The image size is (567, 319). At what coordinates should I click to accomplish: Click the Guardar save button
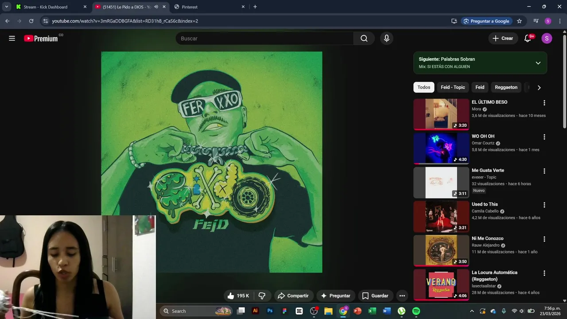[375, 296]
